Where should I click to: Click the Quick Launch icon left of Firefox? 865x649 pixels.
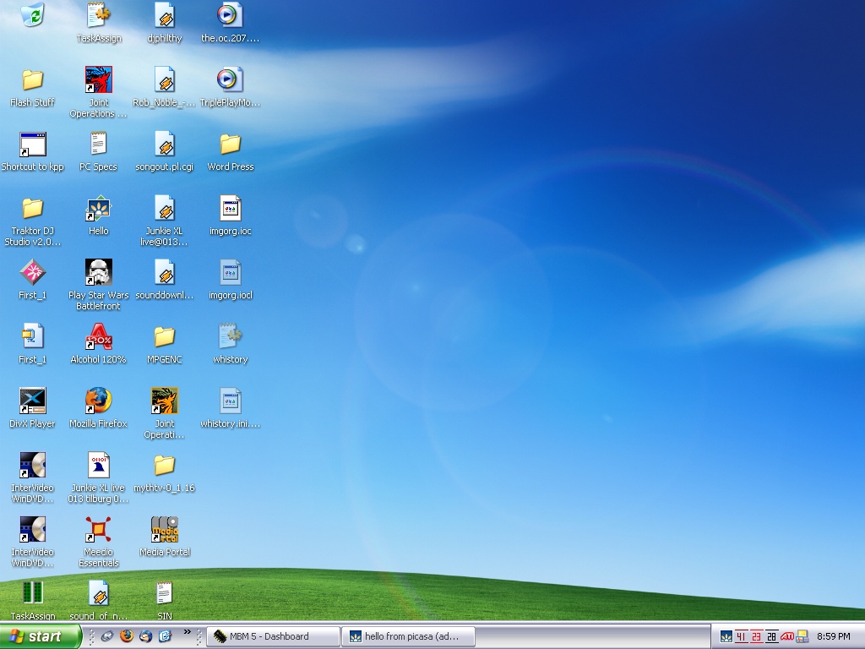(x=107, y=636)
